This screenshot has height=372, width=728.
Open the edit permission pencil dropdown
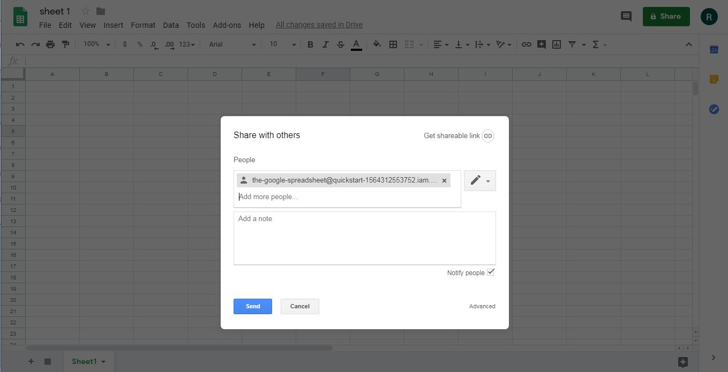point(480,181)
